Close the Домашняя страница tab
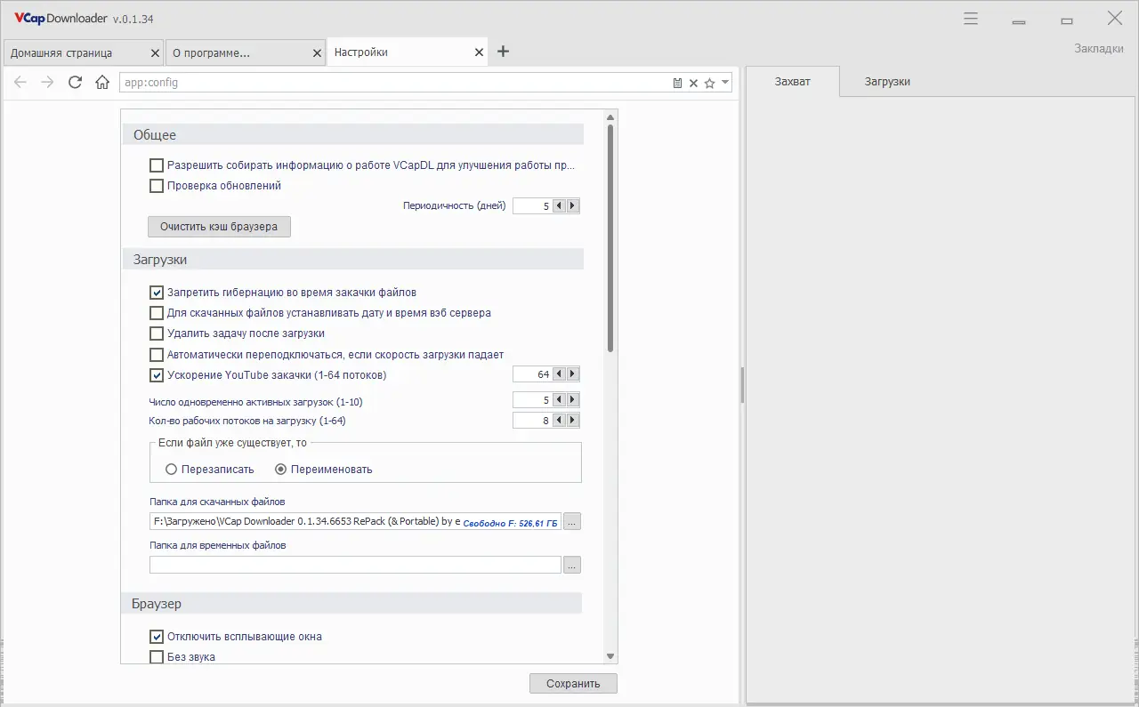The width and height of the screenshot is (1139, 707). point(156,53)
